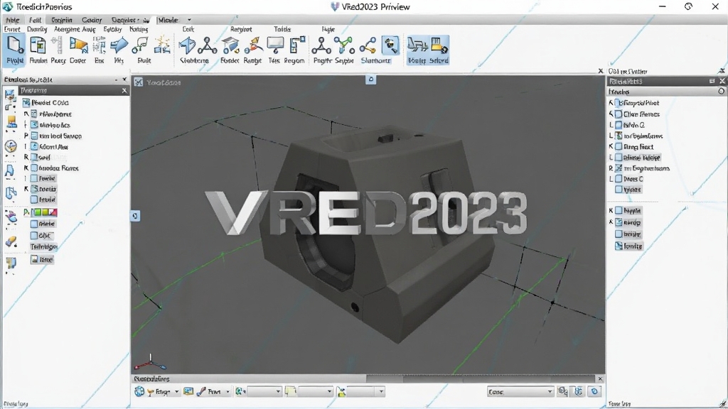Toggle checkbox on 'Fnodoe Rorree' row in left tree
This screenshot has height=409, width=728.
(x=34, y=168)
